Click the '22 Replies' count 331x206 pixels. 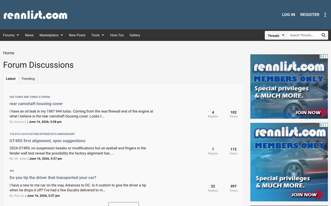[x=213, y=188]
